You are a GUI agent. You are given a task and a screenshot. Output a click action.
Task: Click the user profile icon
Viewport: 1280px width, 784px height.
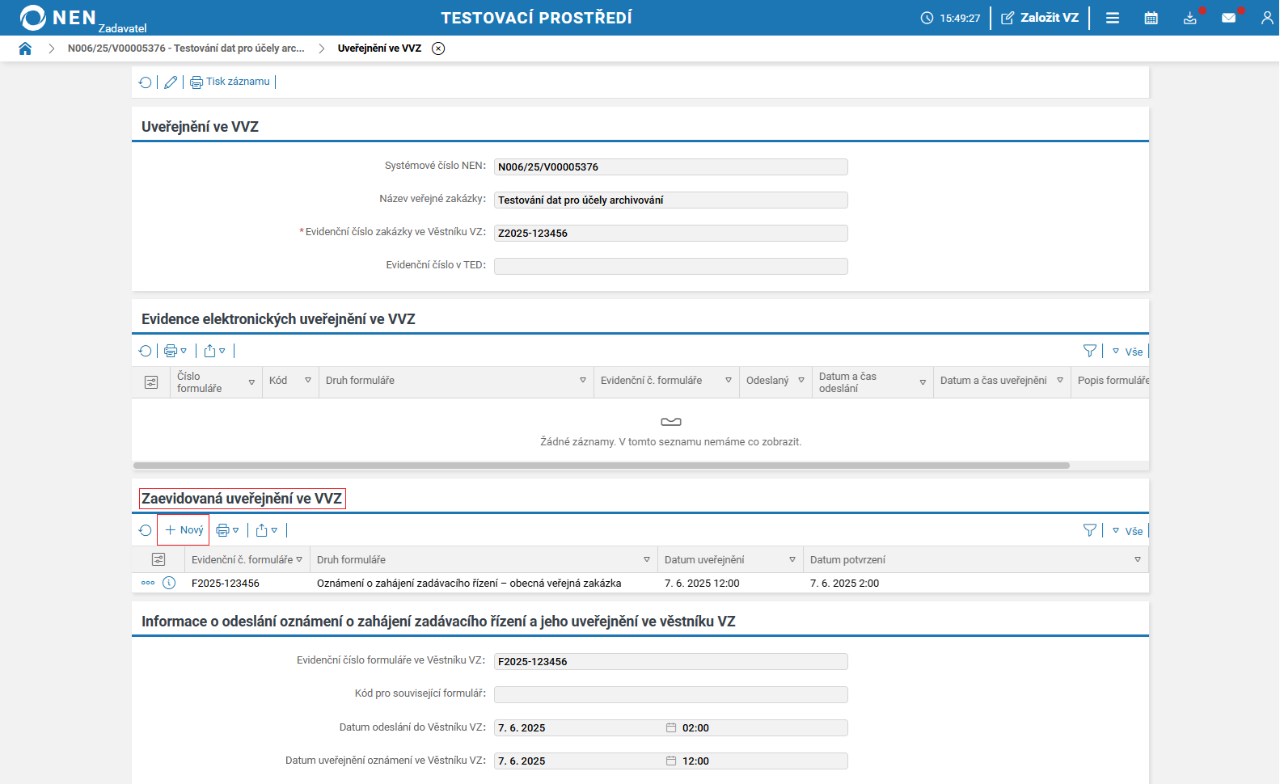pos(1266,18)
